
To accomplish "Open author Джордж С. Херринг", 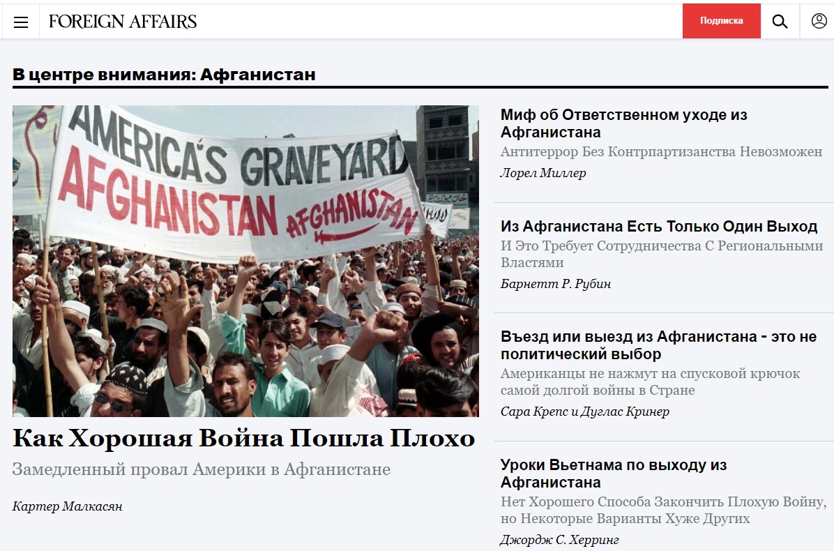I will (559, 540).
